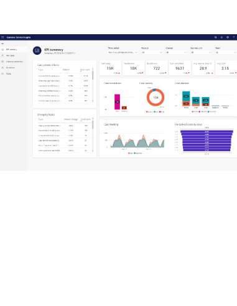Click the Resolutions sidebar icon
237x306 pixels.
2,68
